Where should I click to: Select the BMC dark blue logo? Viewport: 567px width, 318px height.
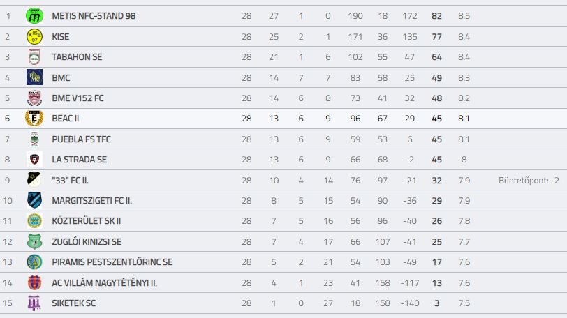click(x=34, y=77)
